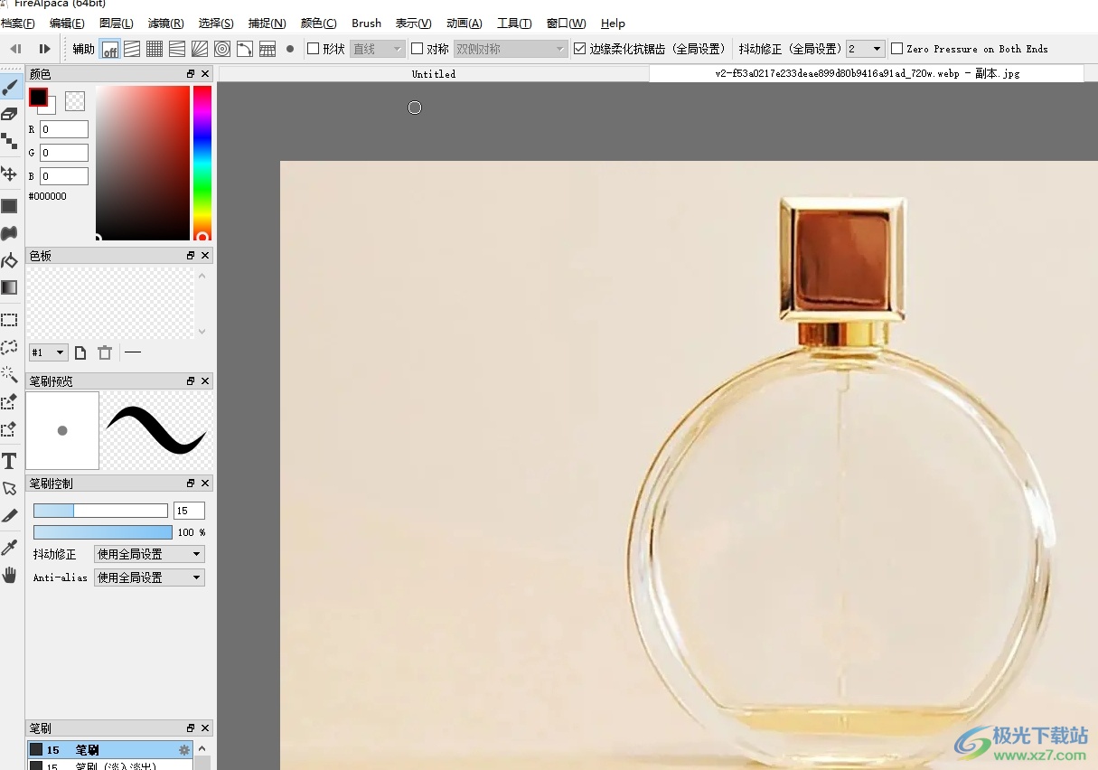Enable the 形状 checkbox
This screenshot has height=770, width=1098.
[x=314, y=49]
